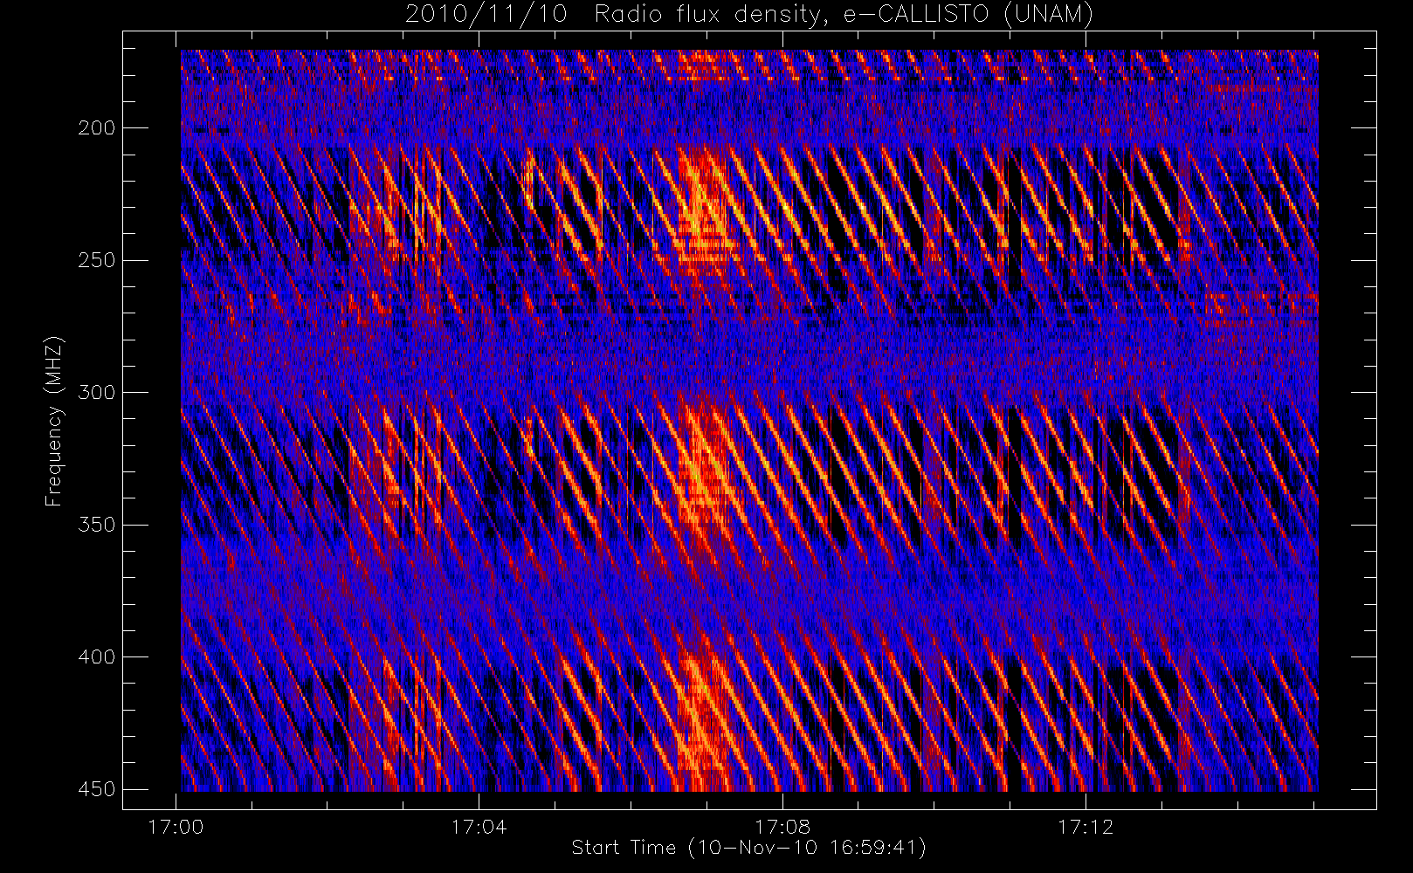Click the 200 frequency tick label
The image size is (1413, 873).
tap(96, 128)
